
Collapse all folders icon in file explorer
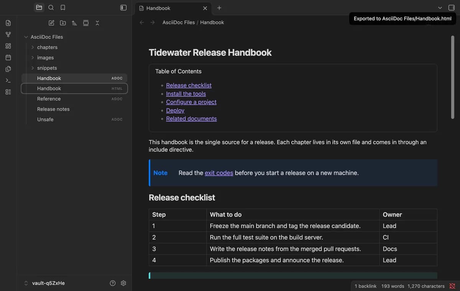(97, 23)
